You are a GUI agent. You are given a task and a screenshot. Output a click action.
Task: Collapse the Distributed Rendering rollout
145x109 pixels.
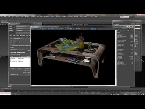pyautogui.click(x=15, y=54)
